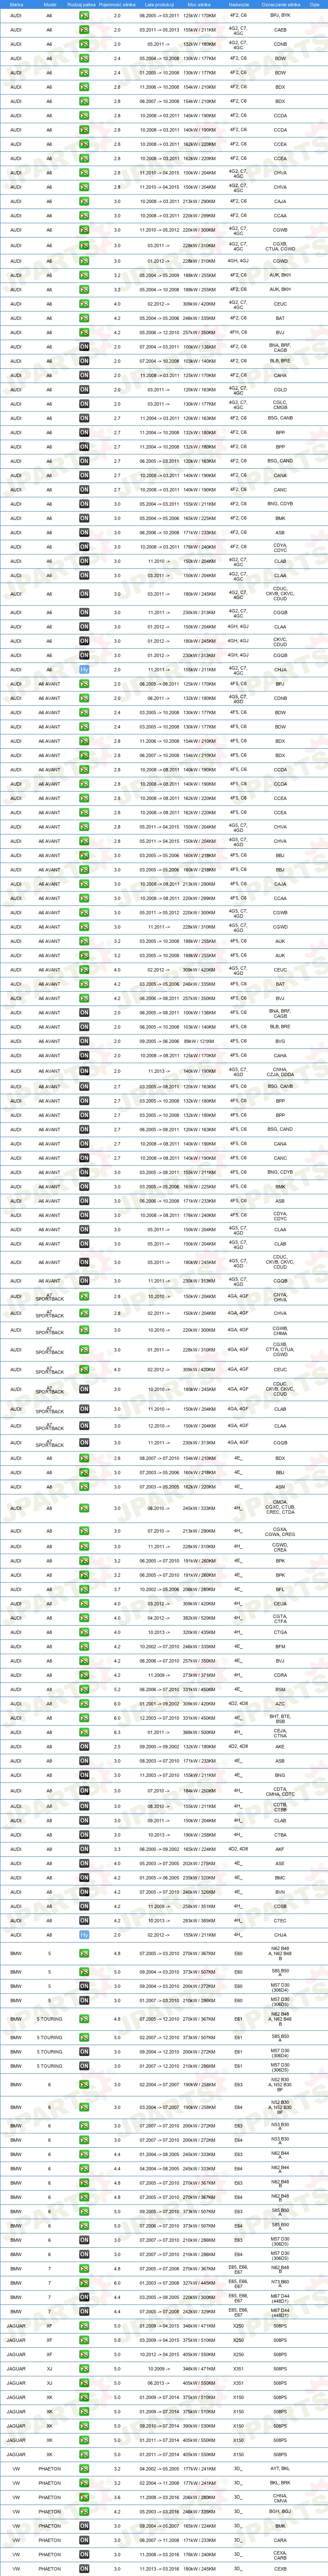Click the petrol icon in the VW Phaeton AYT, BKL row
328x2576 pixels.
tap(84, 2468)
